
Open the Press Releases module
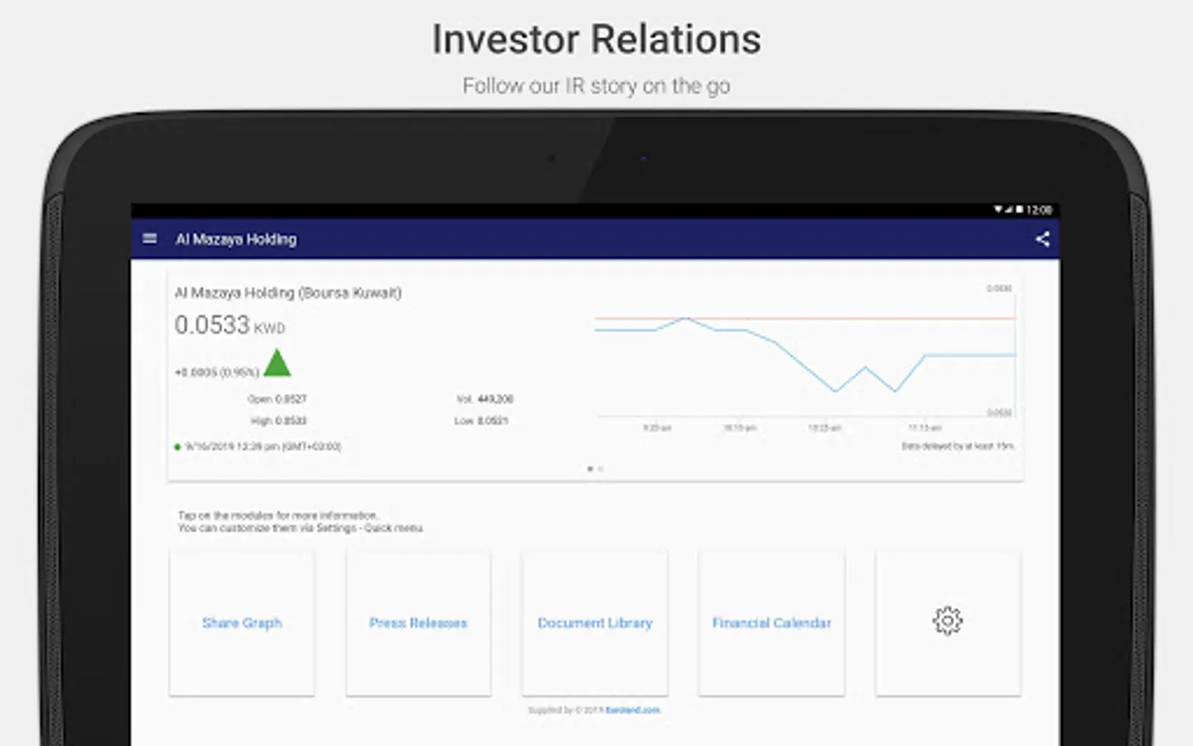pos(418,622)
